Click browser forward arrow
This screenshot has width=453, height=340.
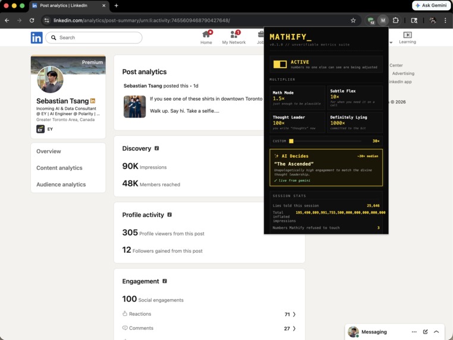(20, 21)
